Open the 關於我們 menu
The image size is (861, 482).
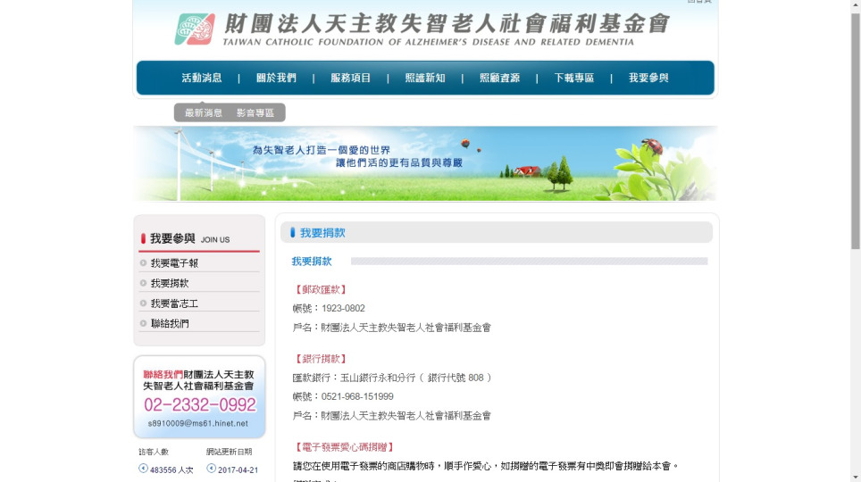[276, 78]
